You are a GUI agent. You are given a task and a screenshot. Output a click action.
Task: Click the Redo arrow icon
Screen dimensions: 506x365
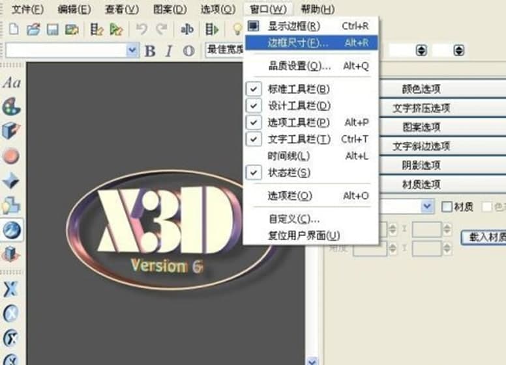coord(161,29)
